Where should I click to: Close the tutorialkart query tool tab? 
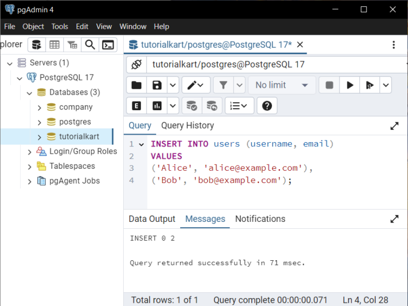tap(300, 45)
